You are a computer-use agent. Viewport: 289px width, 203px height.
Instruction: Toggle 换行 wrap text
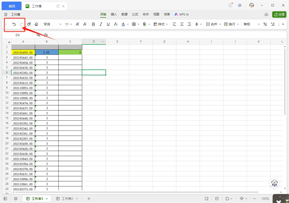click(x=230, y=24)
